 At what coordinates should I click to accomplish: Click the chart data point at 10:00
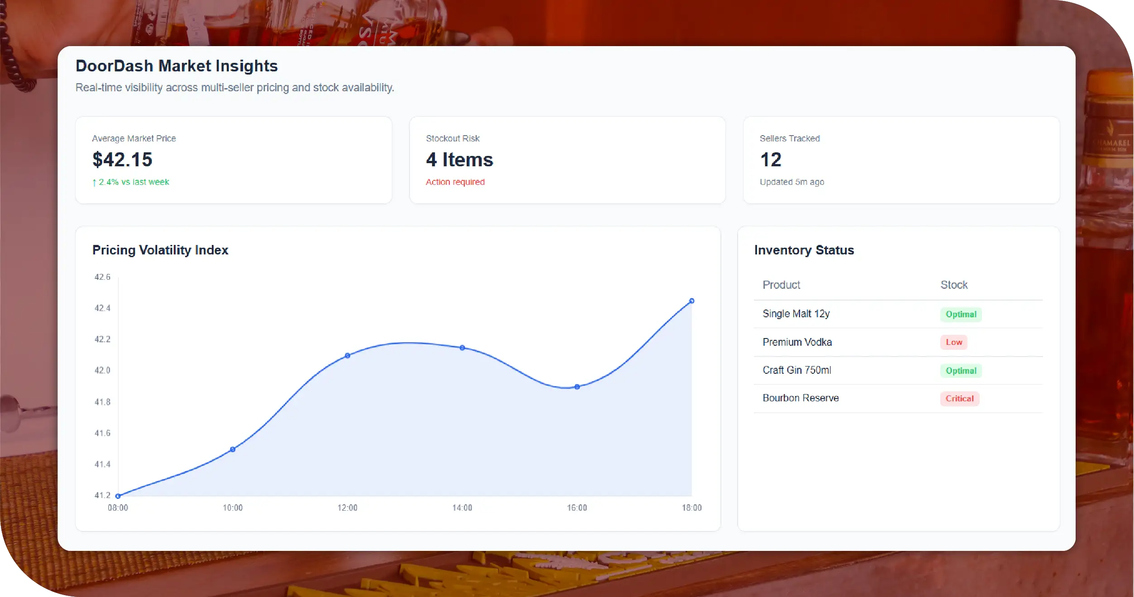click(233, 449)
